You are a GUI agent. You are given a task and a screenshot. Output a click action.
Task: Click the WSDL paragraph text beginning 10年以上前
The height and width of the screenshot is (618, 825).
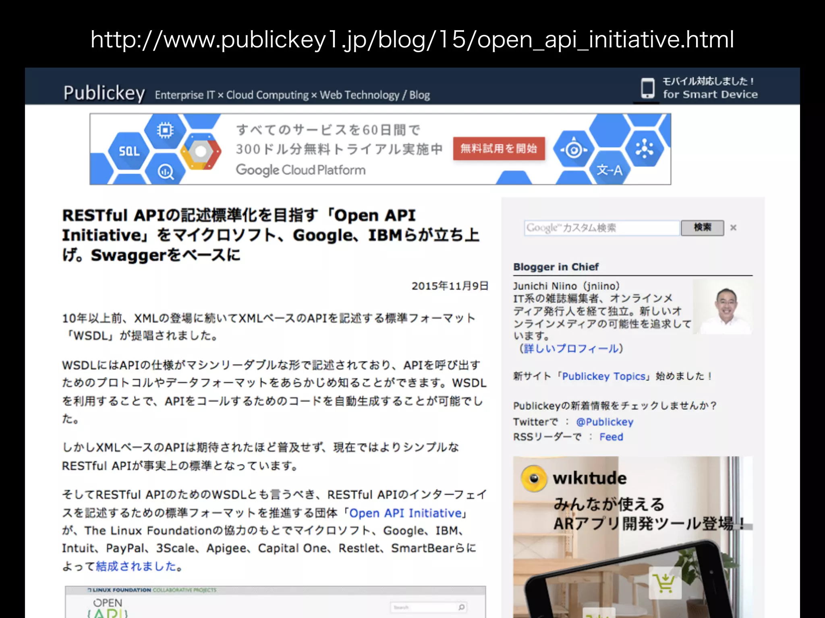click(x=269, y=327)
